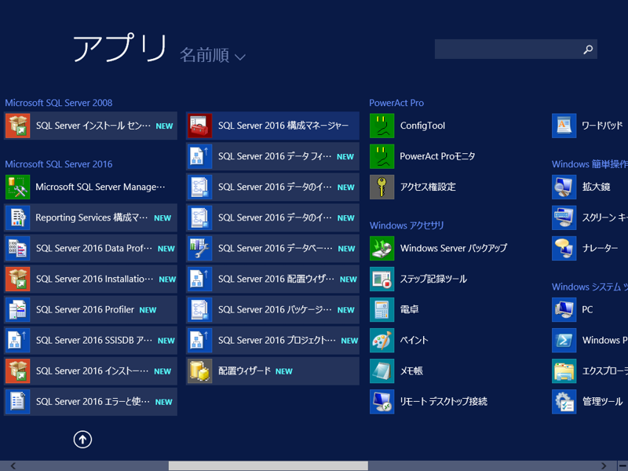Click the 'SQL Server 2016 Data Prof…' label

click(x=93, y=248)
